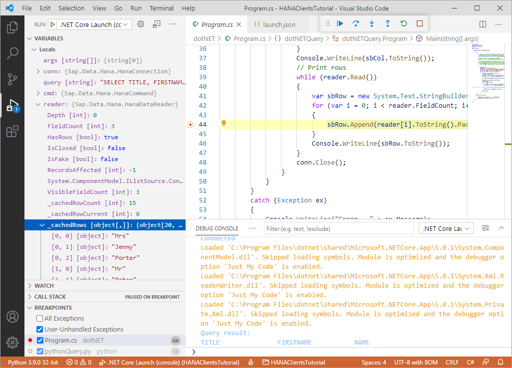The image size is (512, 368).
Task: Clear the Debug Console output
Action: 486,228
